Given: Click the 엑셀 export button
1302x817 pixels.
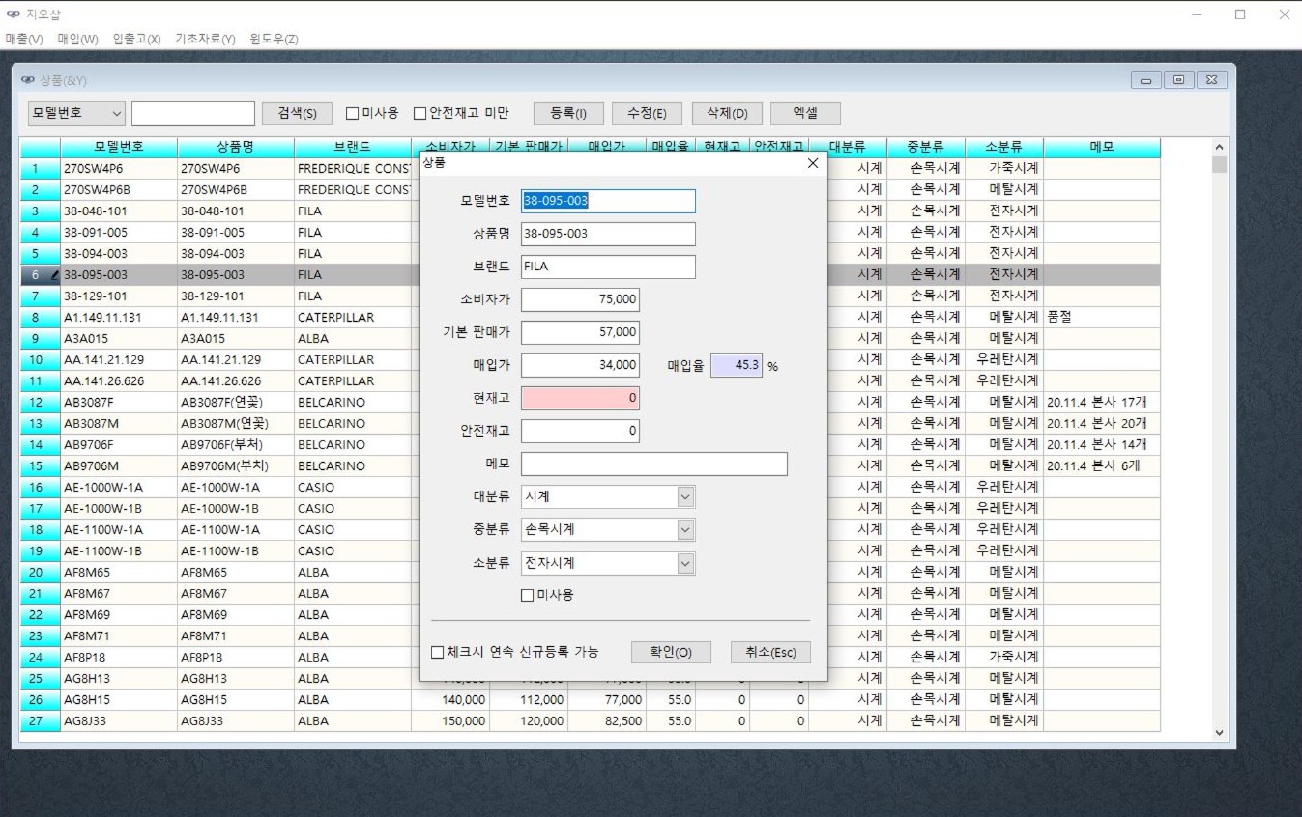Looking at the screenshot, I should [805, 113].
